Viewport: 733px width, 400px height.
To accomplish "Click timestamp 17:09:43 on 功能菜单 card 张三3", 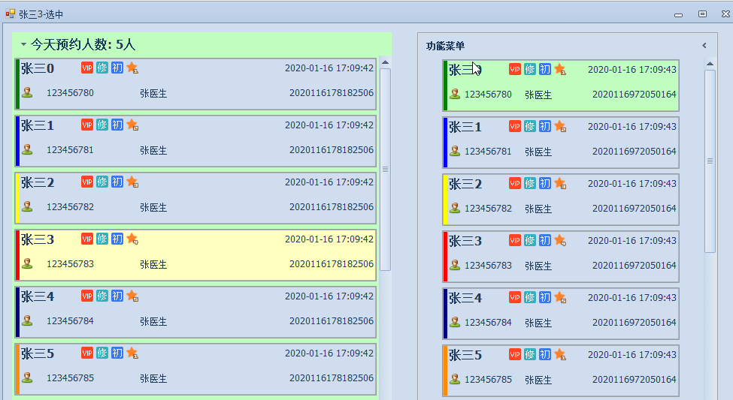I will point(657,240).
